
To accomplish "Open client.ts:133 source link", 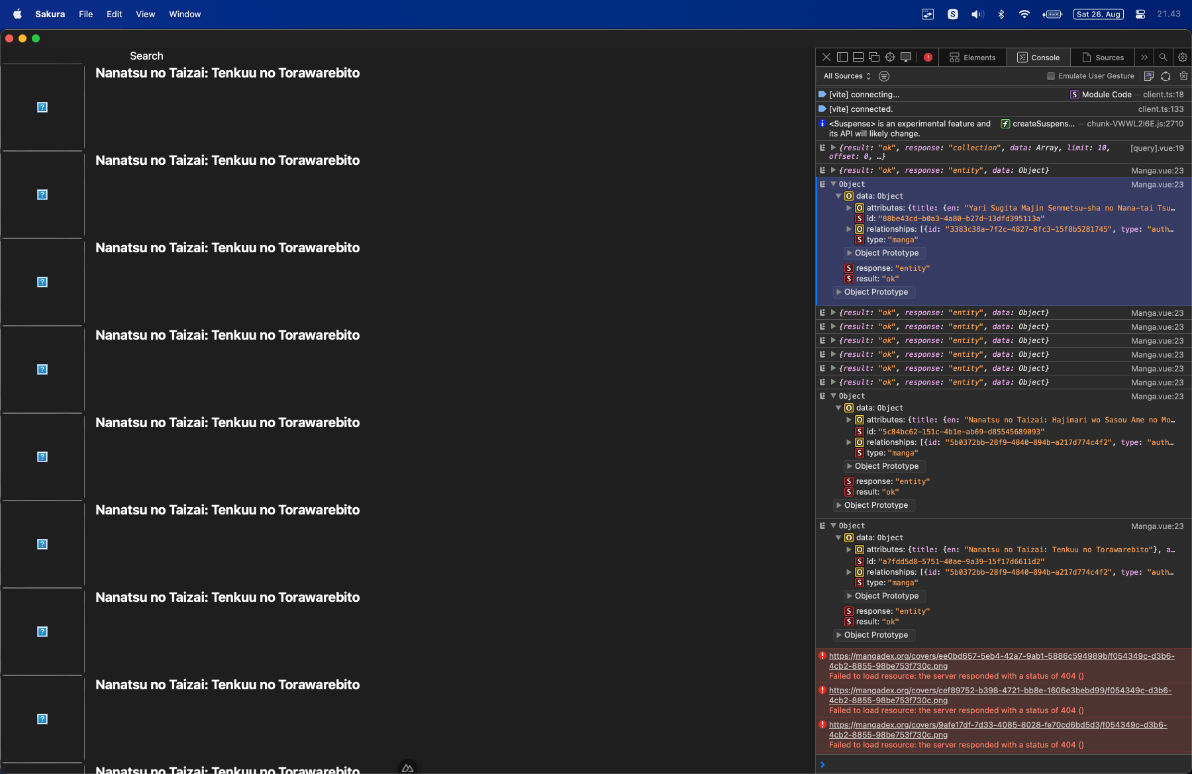I will tap(1161, 109).
